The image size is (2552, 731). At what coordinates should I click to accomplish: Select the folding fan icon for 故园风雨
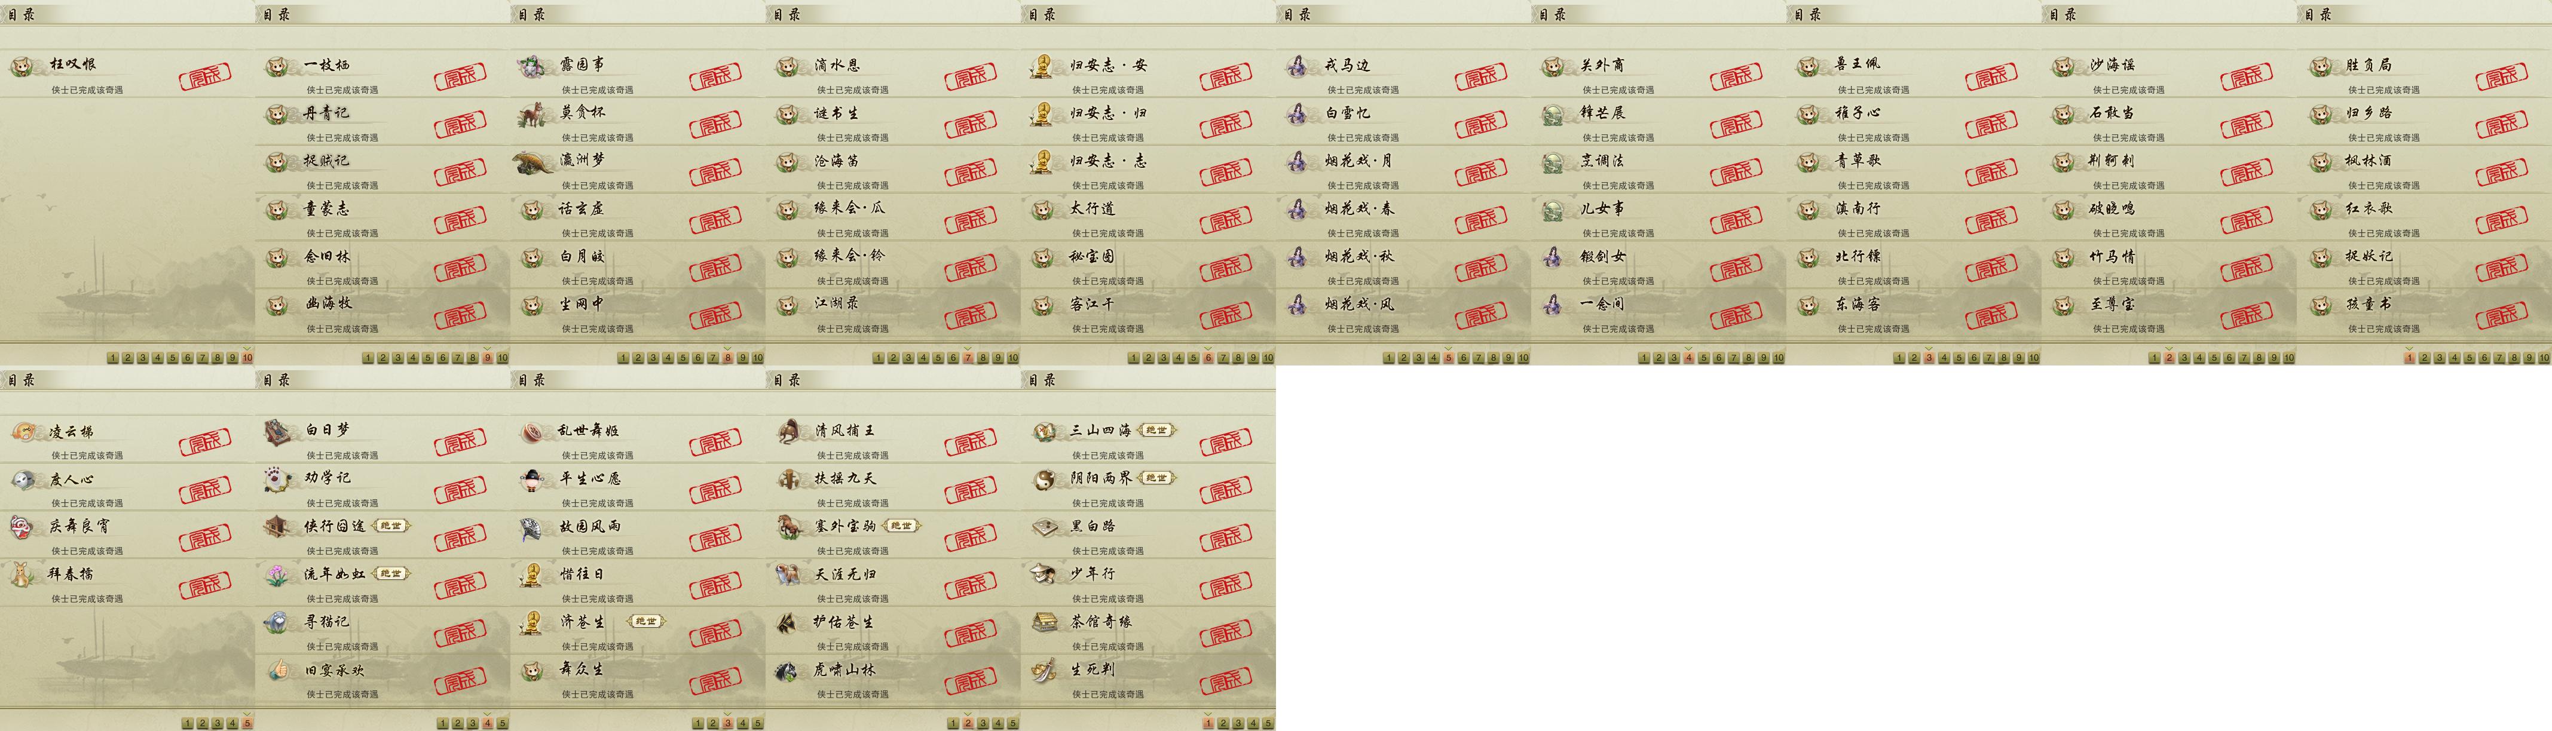[532, 528]
